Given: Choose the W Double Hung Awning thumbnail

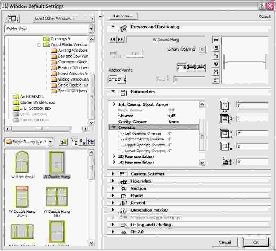Looking at the screenshot, I should (x=22, y=201).
